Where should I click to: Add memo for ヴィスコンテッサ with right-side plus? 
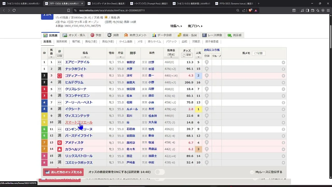(x=283, y=116)
